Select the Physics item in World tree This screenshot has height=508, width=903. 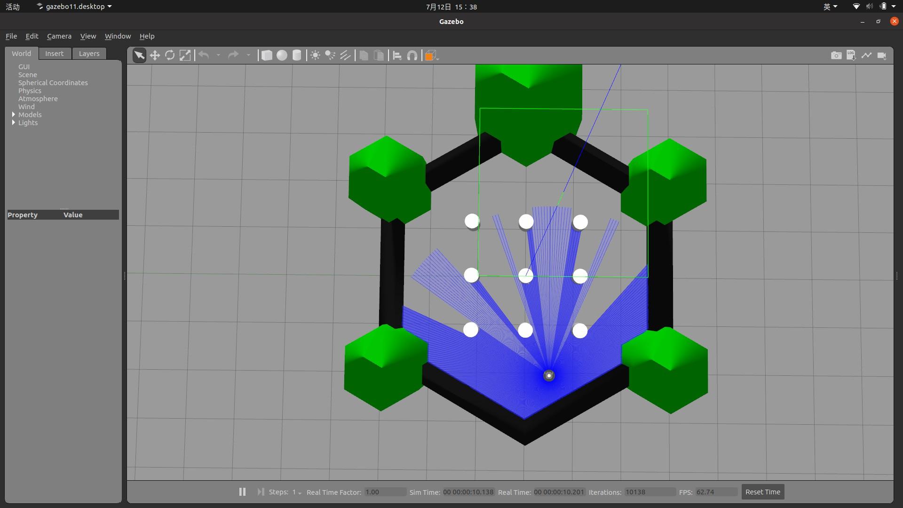point(30,91)
